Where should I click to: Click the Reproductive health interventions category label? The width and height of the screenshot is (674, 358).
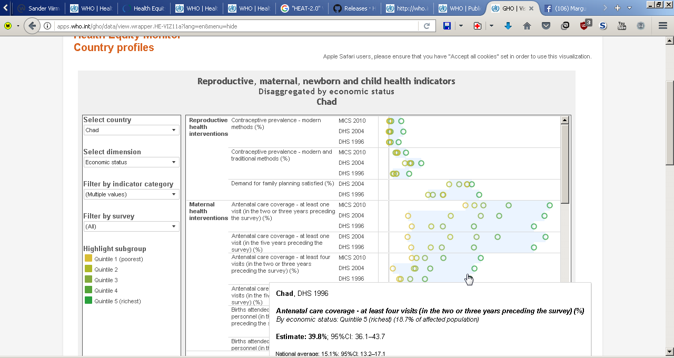(x=209, y=127)
